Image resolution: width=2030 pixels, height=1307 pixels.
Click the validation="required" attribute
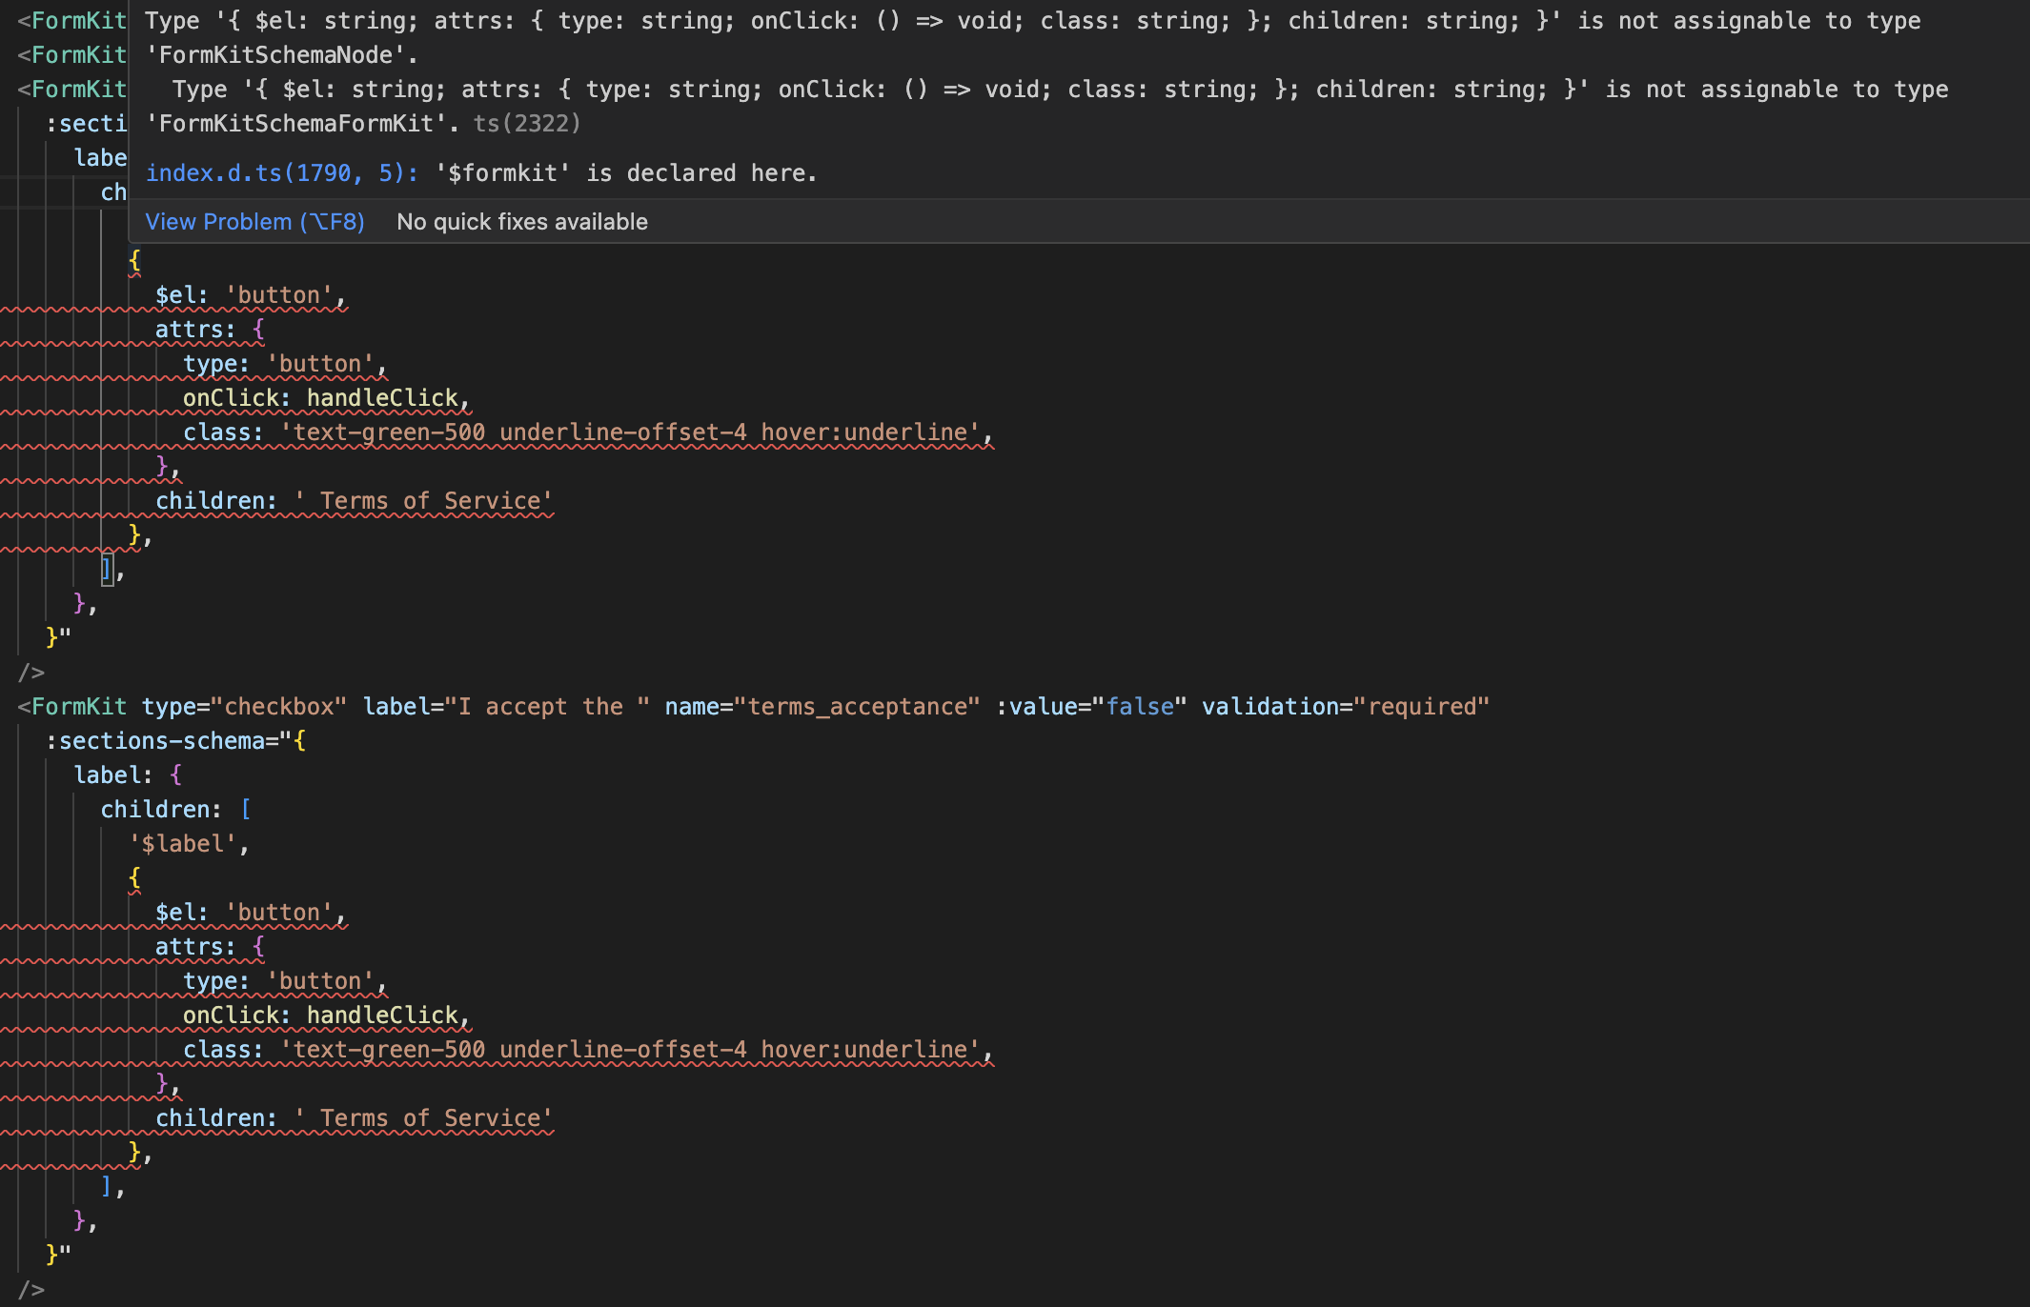(x=1346, y=706)
